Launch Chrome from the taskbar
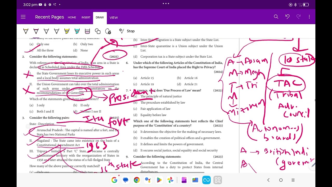Viewport: 332px width, 187px height. tap(137, 180)
